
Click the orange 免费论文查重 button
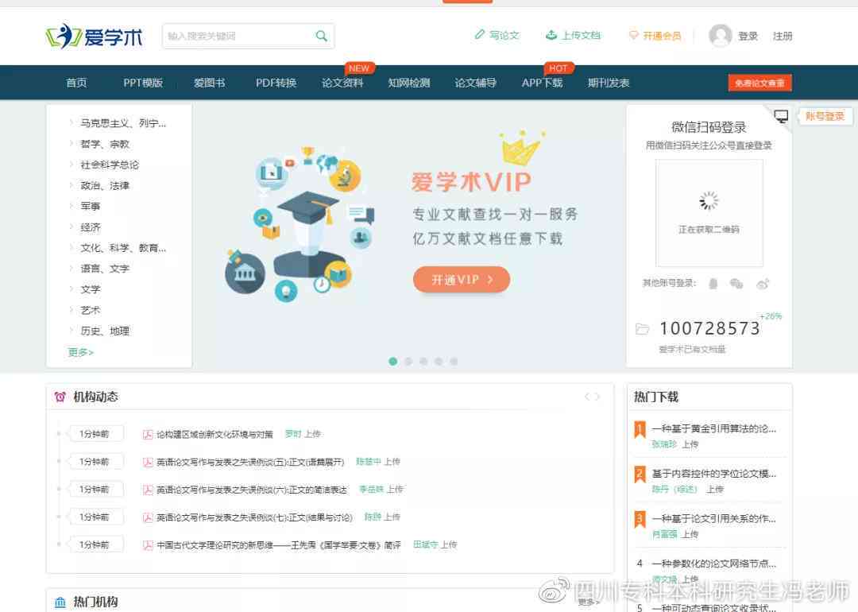(759, 83)
